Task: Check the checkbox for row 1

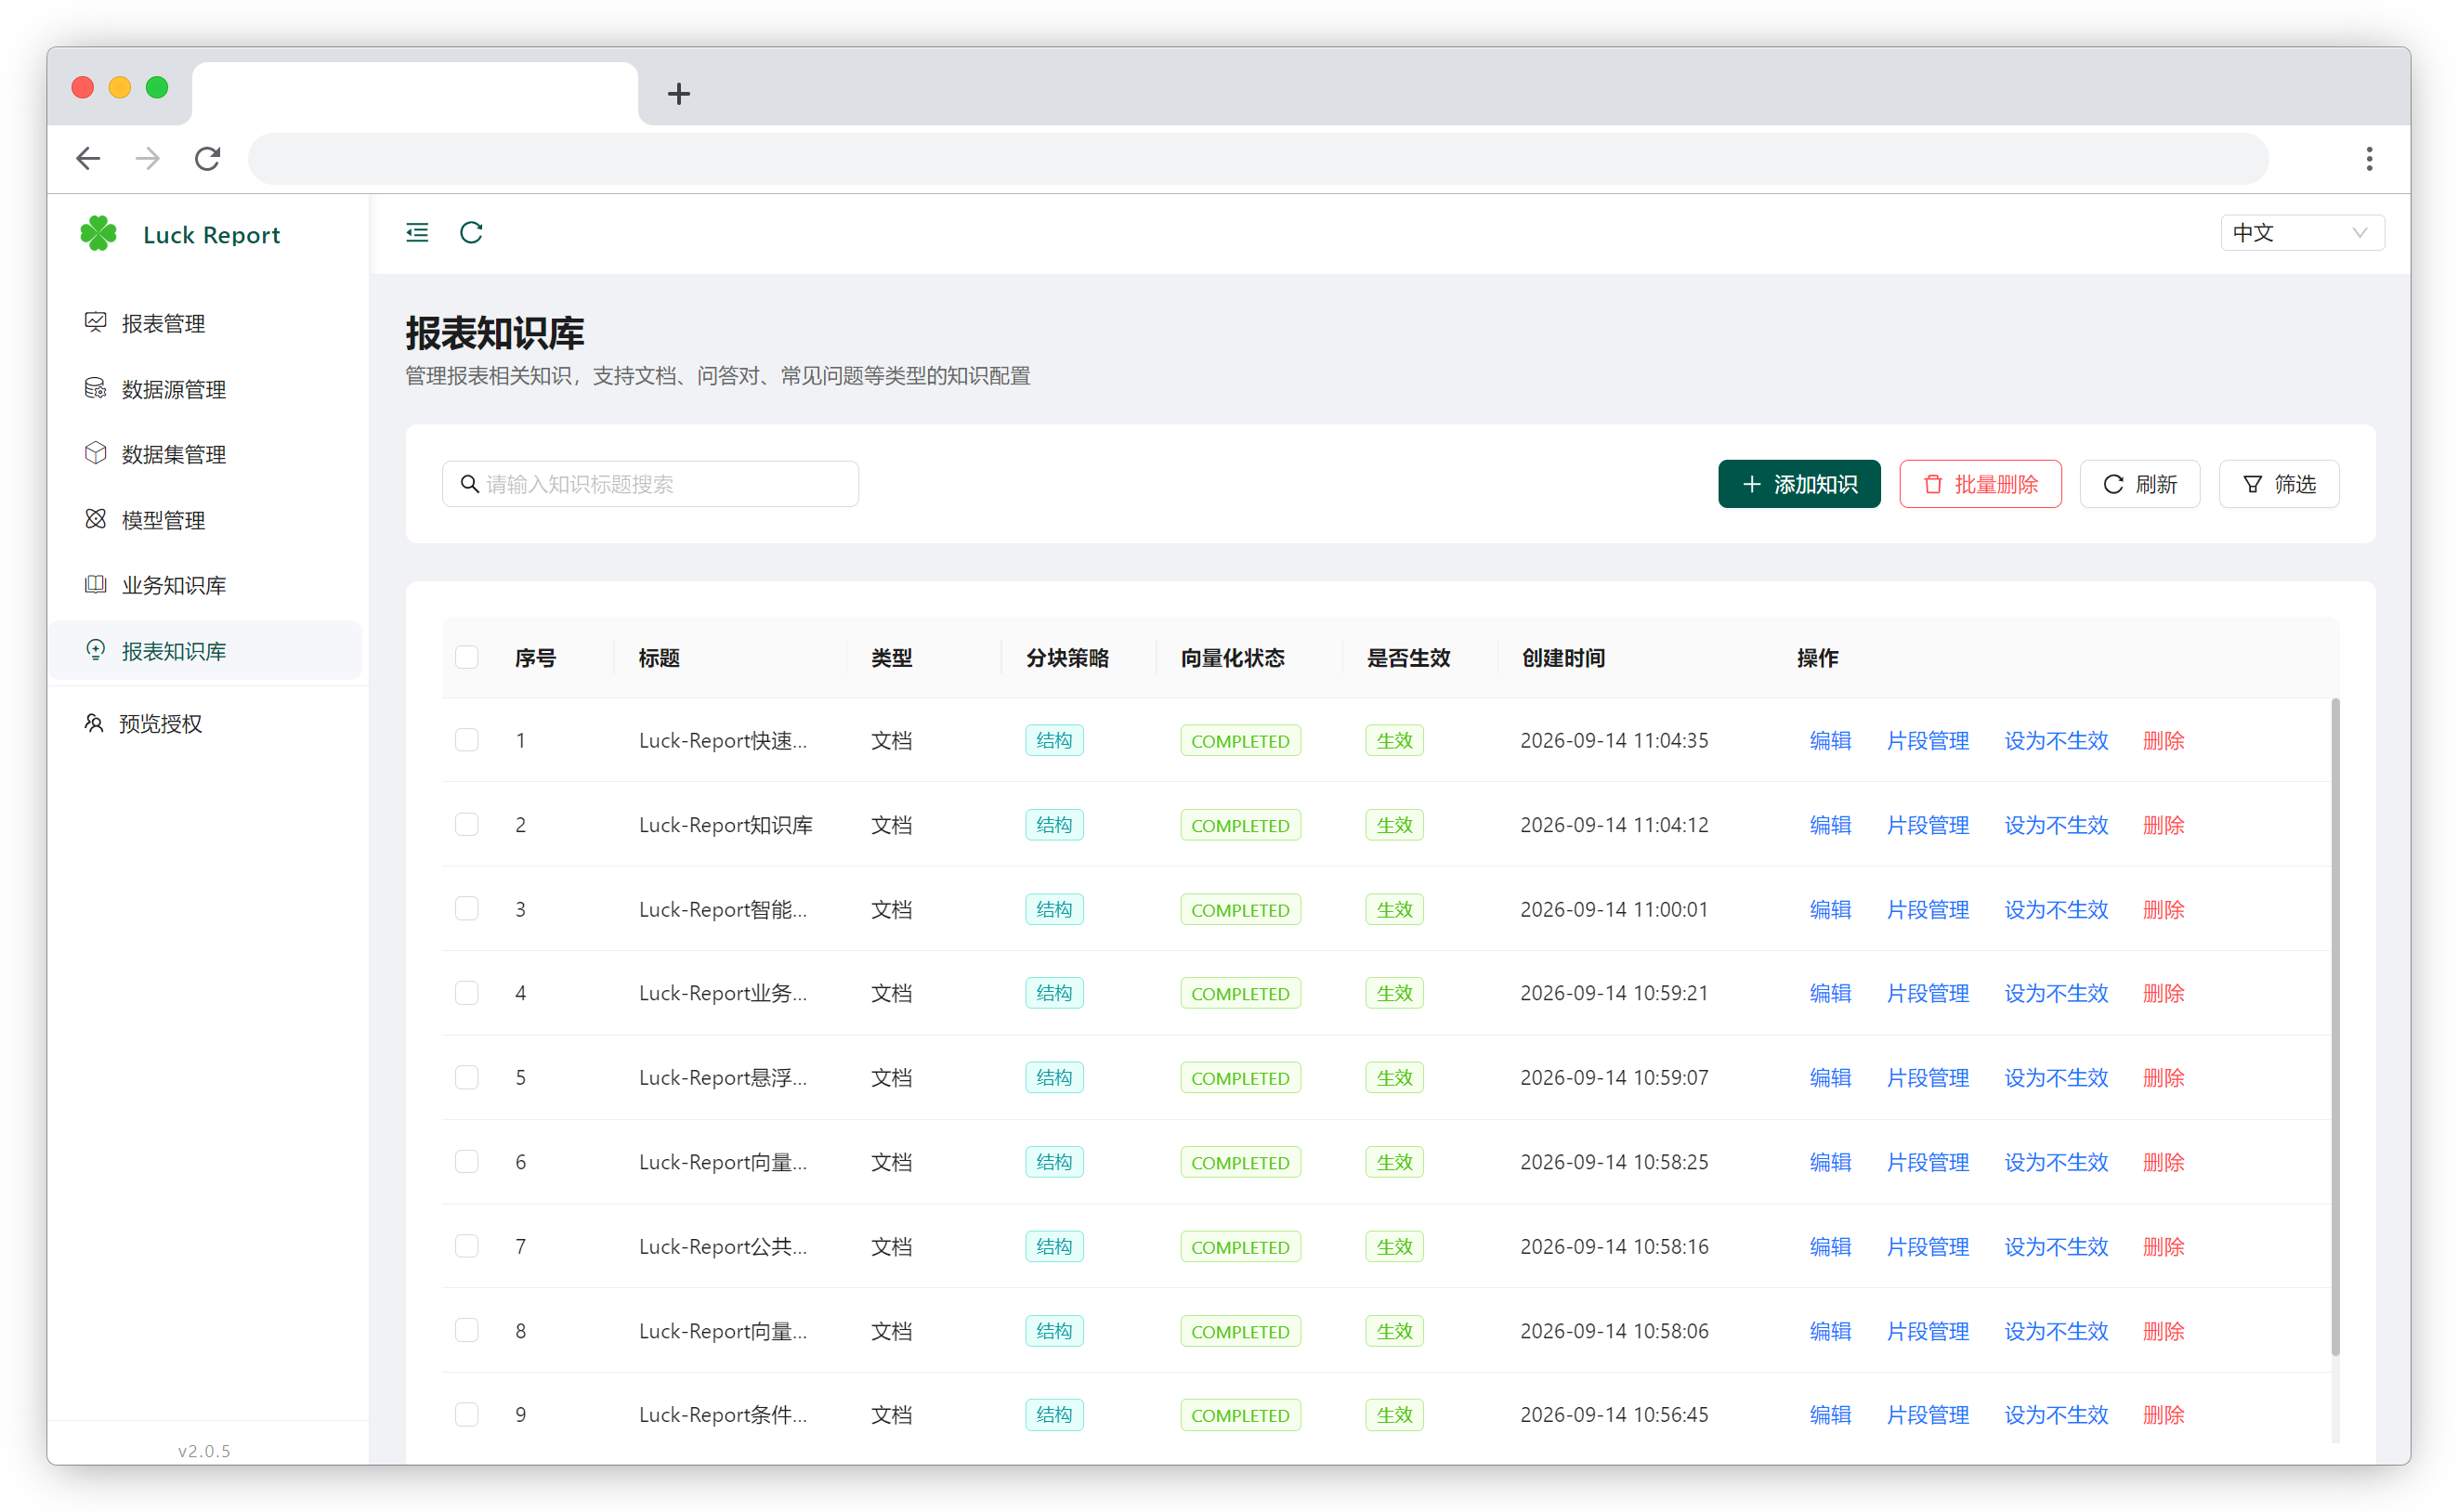Action: (x=467, y=740)
